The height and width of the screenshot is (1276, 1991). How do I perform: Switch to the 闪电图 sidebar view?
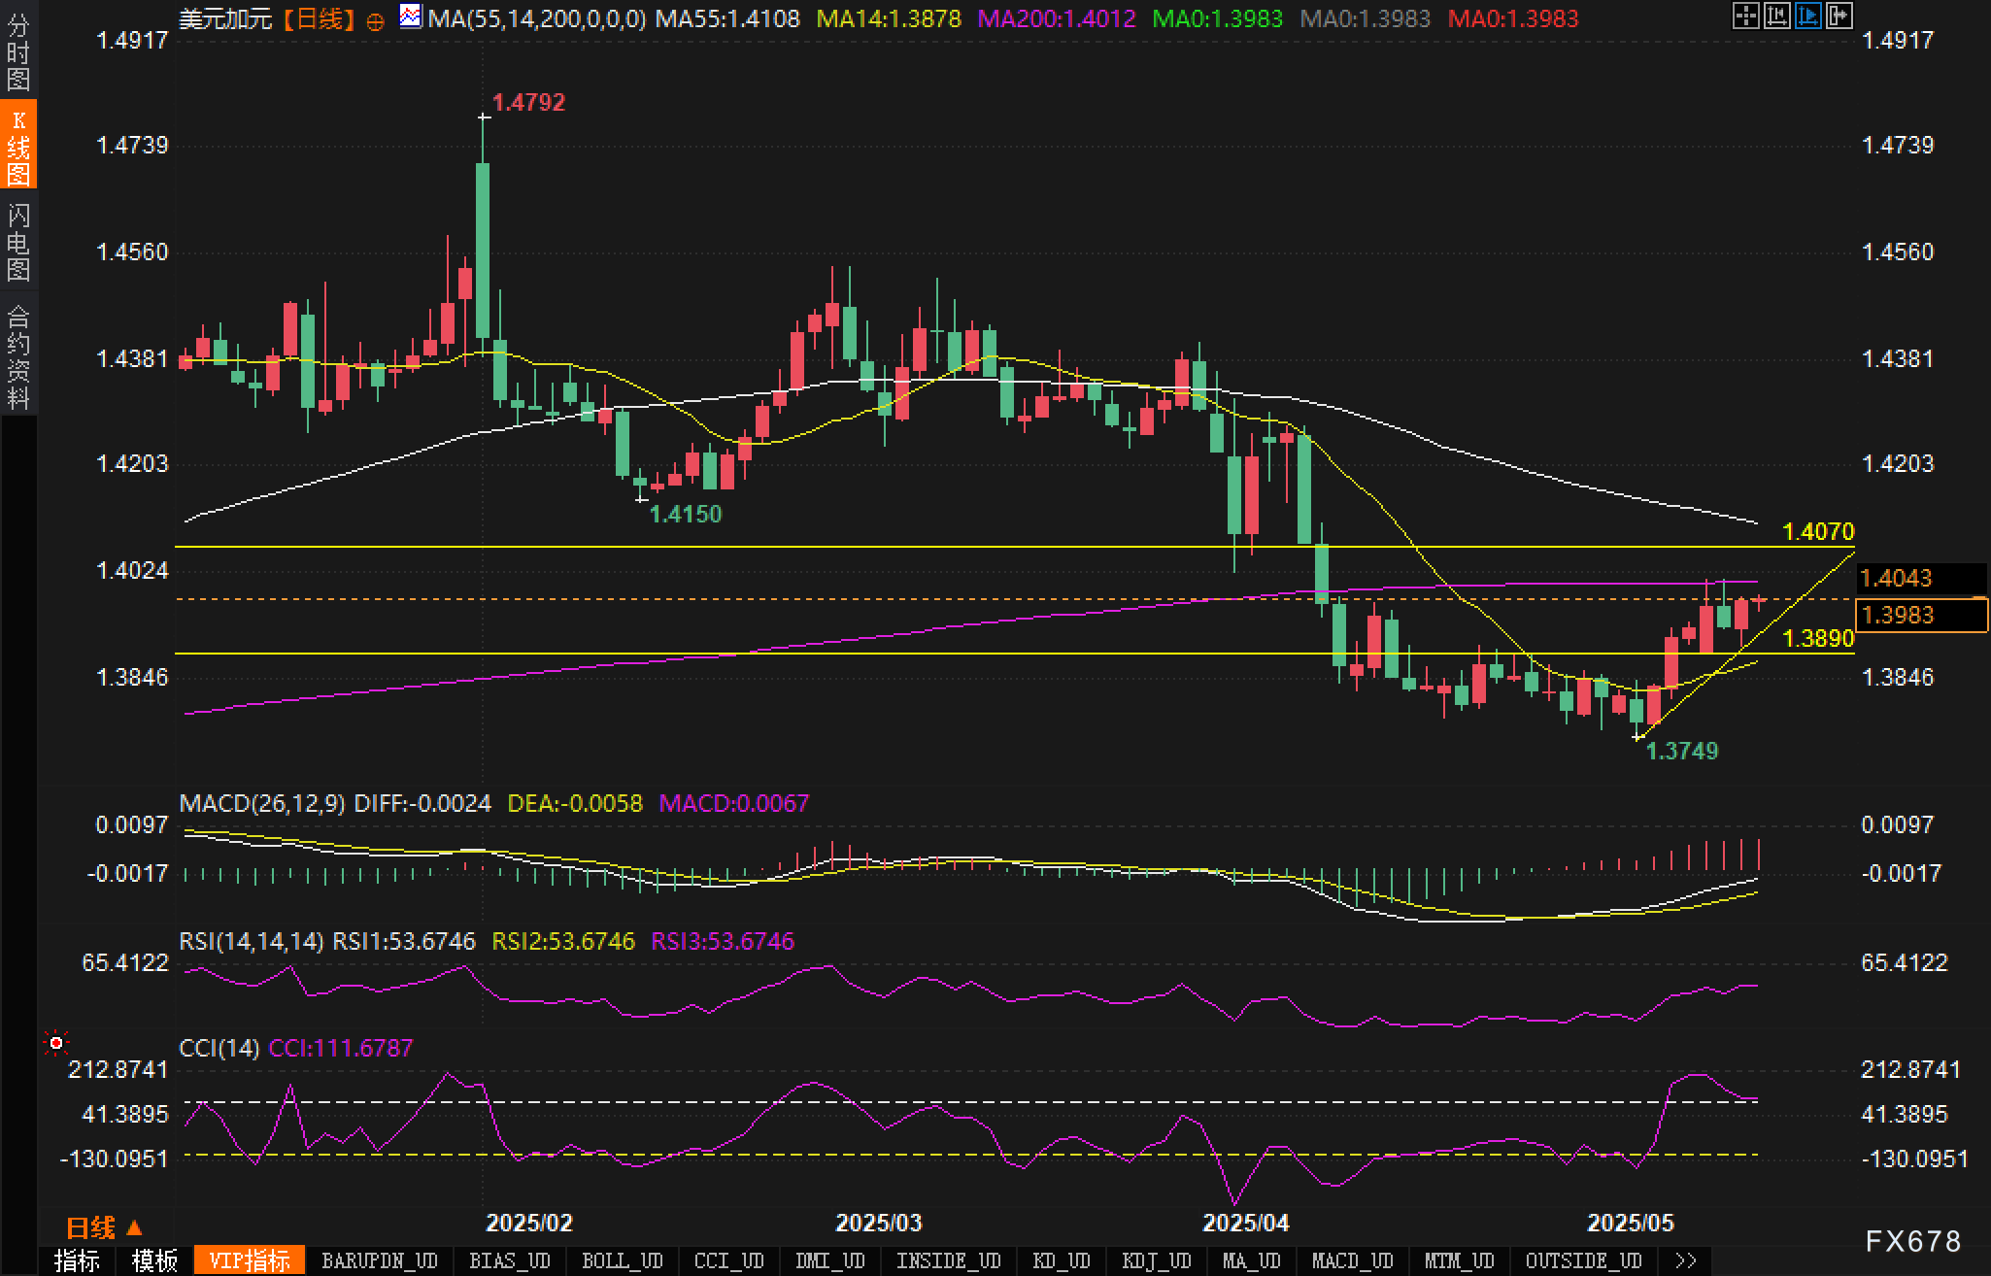click(x=17, y=242)
